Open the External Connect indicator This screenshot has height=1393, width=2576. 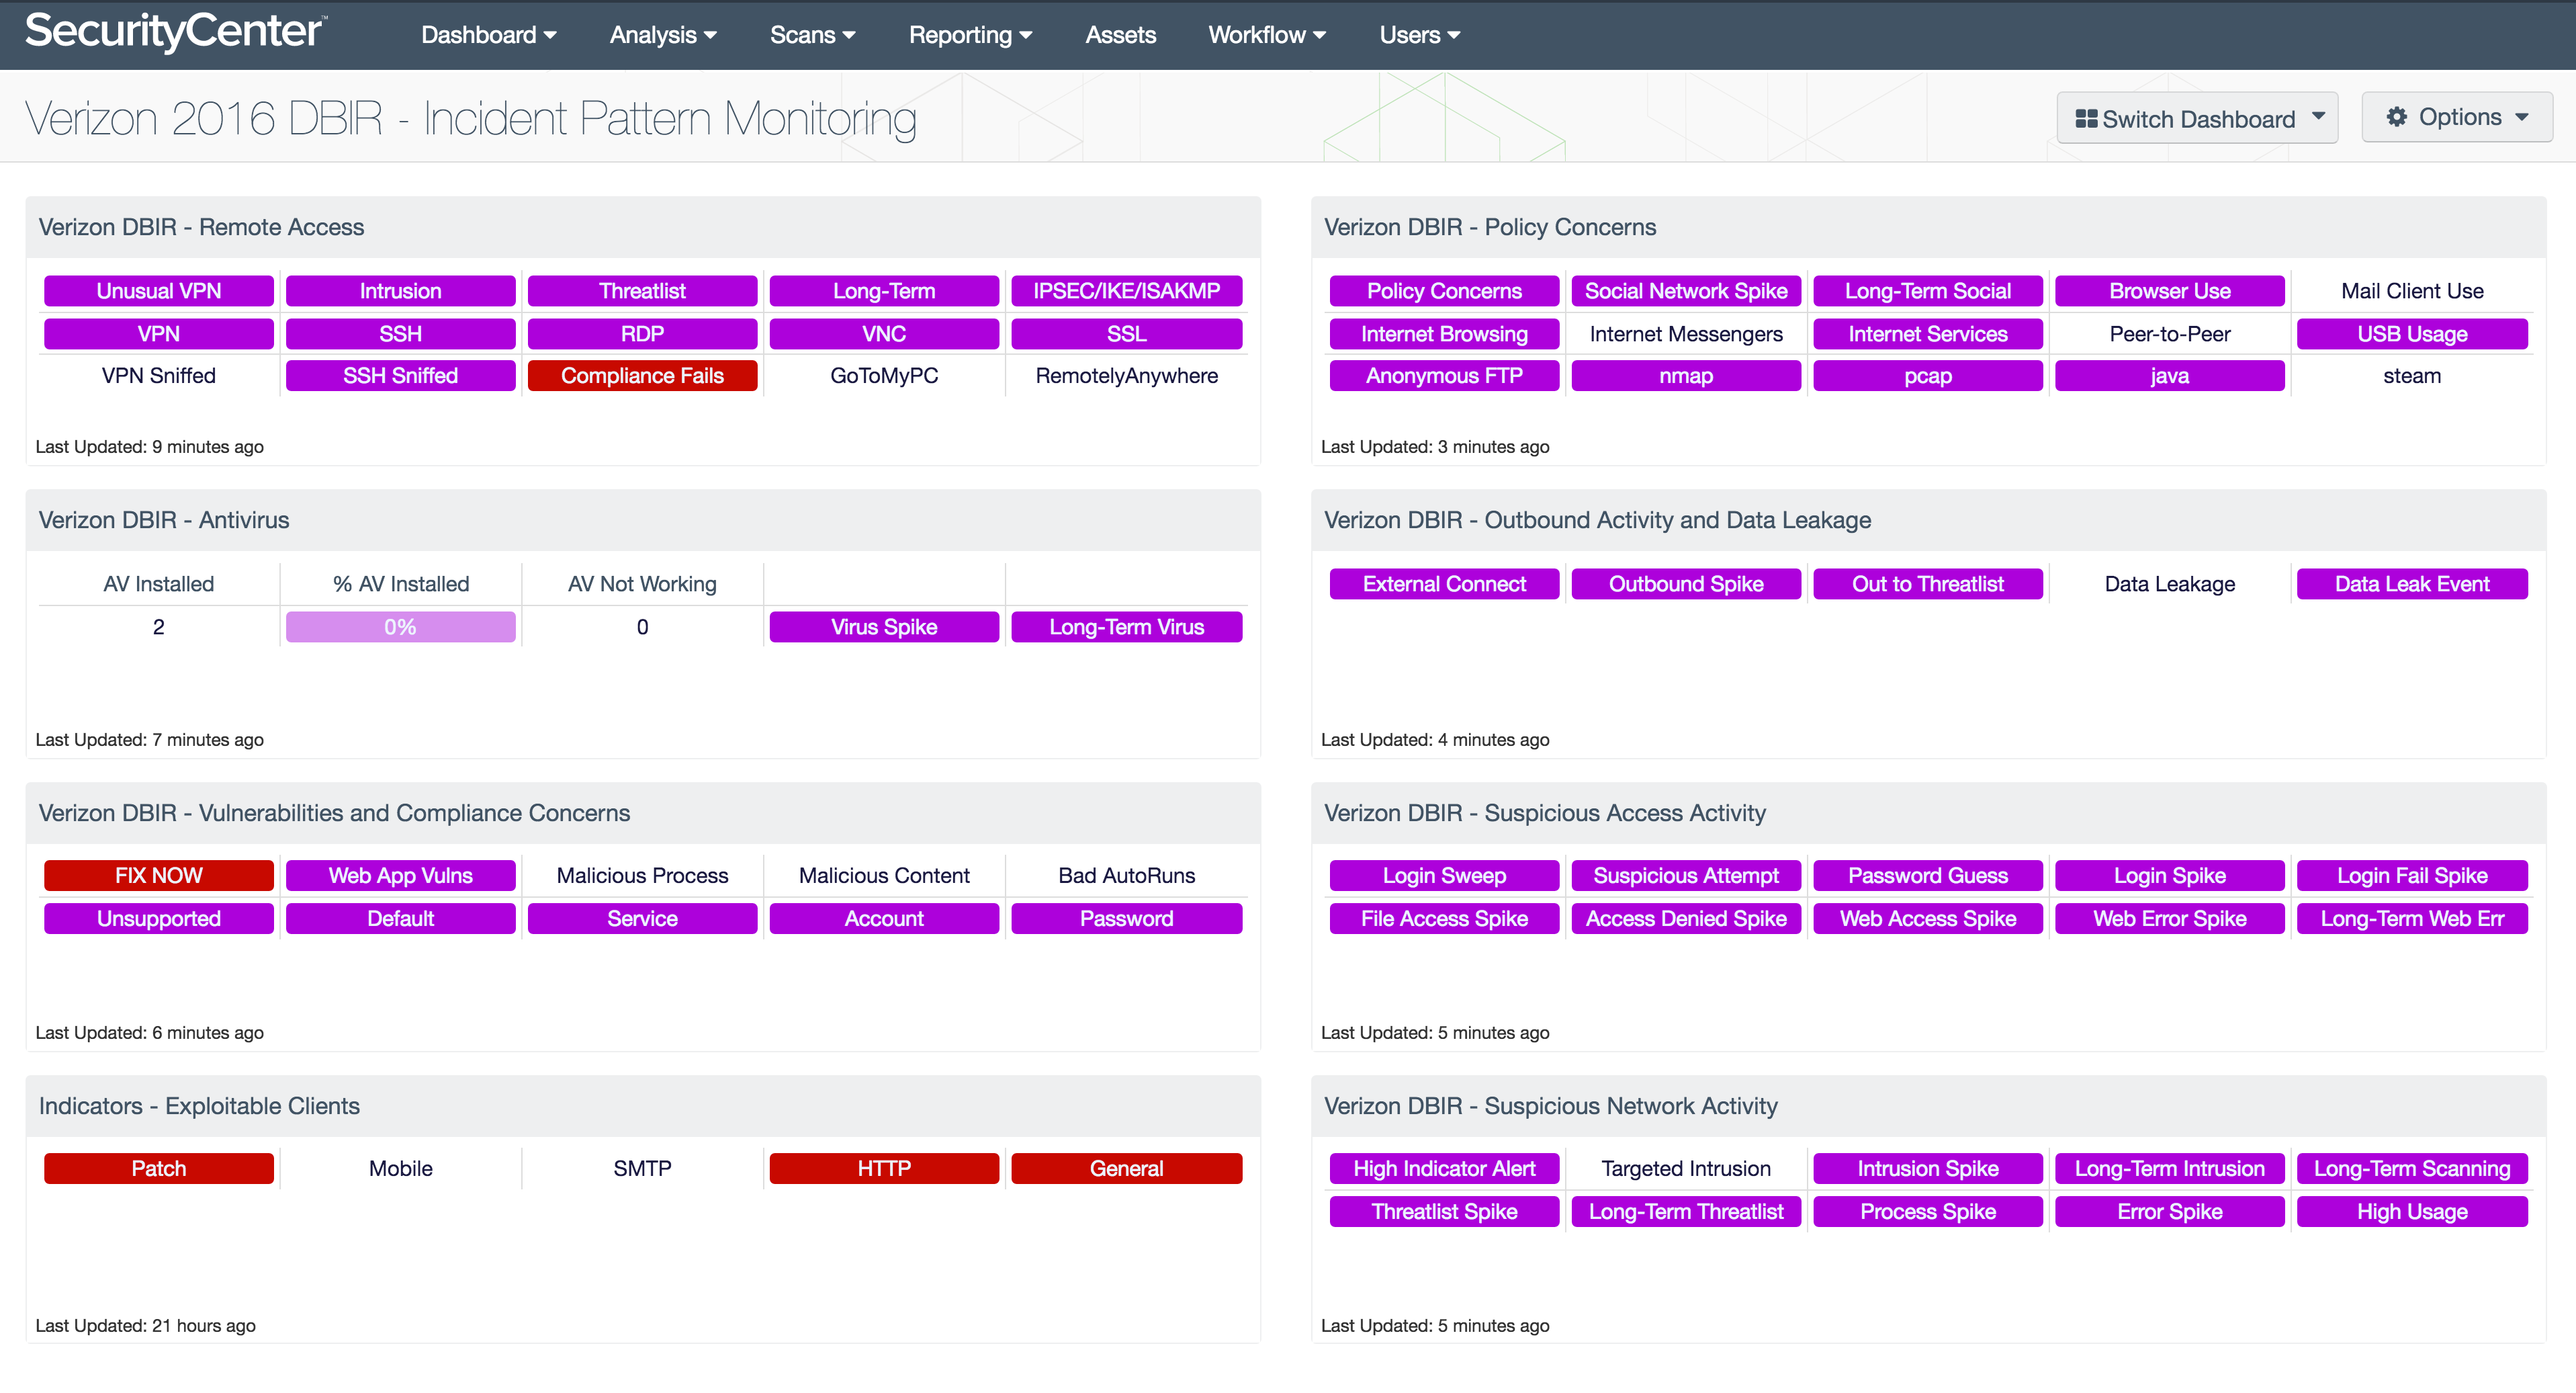(x=1445, y=585)
